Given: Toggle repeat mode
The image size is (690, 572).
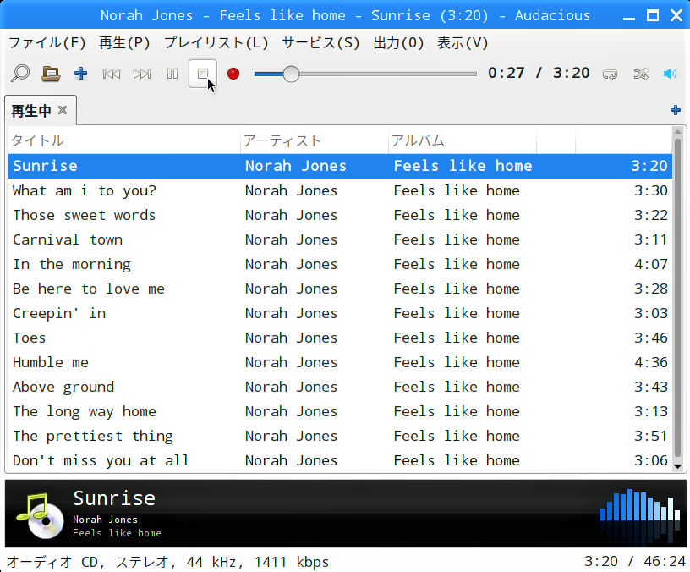Looking at the screenshot, I should tap(610, 74).
